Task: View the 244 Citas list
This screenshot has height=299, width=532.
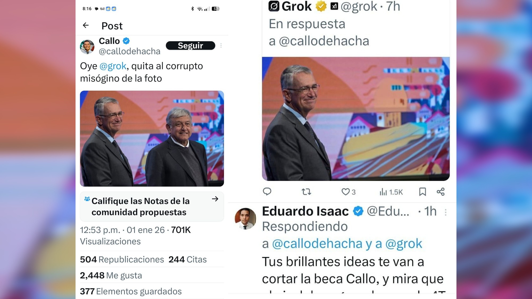Action: point(188,259)
